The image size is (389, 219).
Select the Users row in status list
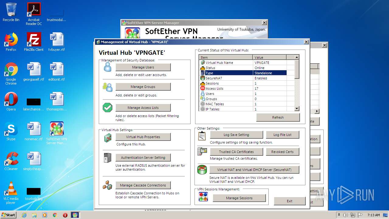[247, 94]
